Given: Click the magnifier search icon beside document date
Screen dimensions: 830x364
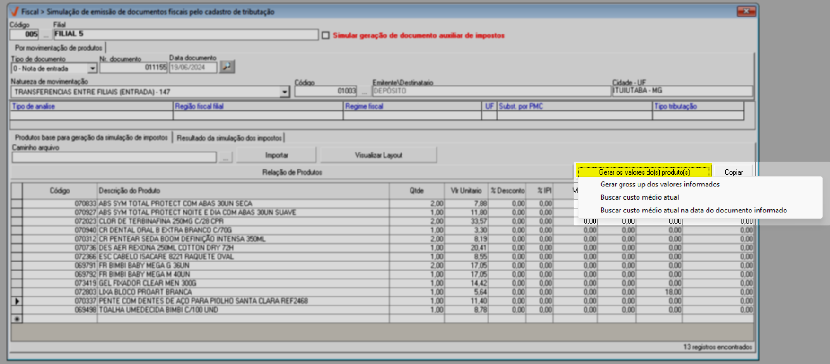Looking at the screenshot, I should (x=227, y=67).
